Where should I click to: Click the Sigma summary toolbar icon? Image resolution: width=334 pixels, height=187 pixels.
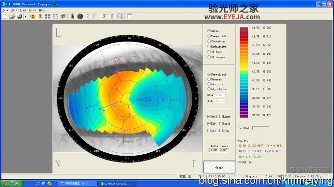tap(105, 16)
